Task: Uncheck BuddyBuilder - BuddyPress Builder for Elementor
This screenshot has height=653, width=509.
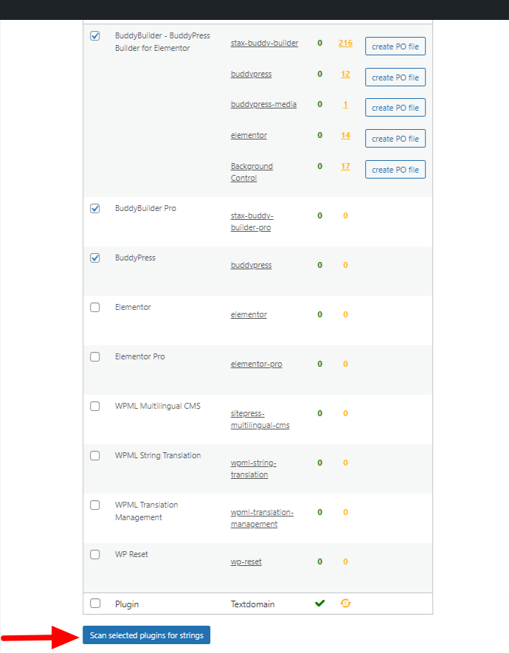Action: (95, 36)
